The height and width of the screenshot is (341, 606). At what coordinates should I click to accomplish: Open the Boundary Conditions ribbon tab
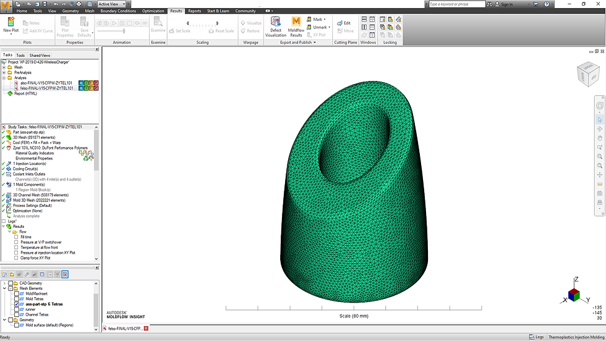click(x=117, y=11)
